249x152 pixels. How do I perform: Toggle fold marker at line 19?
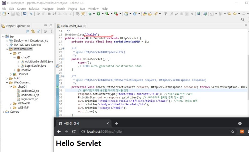pyautogui.click(x=63, y=48)
